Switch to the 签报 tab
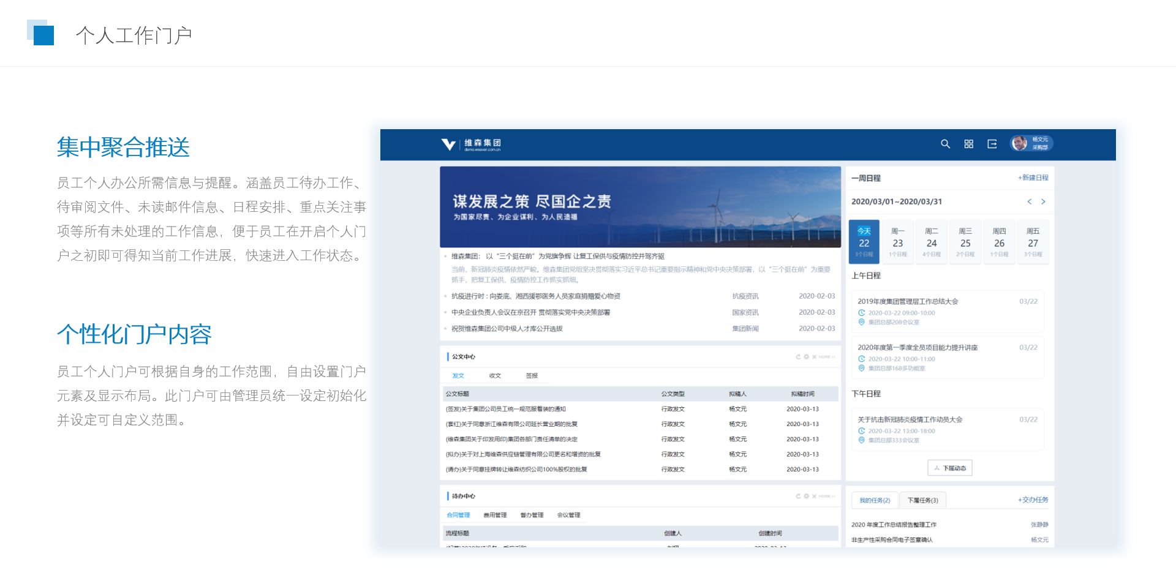Viewport: 1176px width, 581px height. (x=532, y=376)
